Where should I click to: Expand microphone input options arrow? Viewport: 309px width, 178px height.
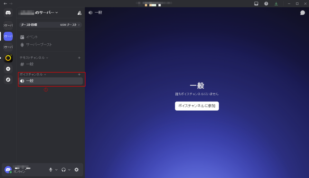click(x=56, y=170)
